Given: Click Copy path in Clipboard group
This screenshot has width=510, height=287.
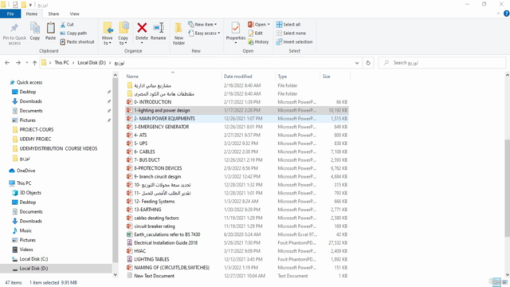Looking at the screenshot, I should 73,33.
